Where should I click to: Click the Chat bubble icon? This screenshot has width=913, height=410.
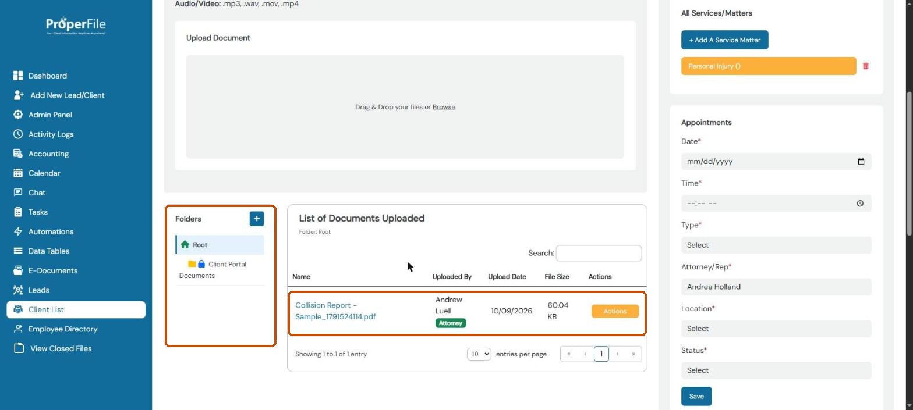pos(18,192)
